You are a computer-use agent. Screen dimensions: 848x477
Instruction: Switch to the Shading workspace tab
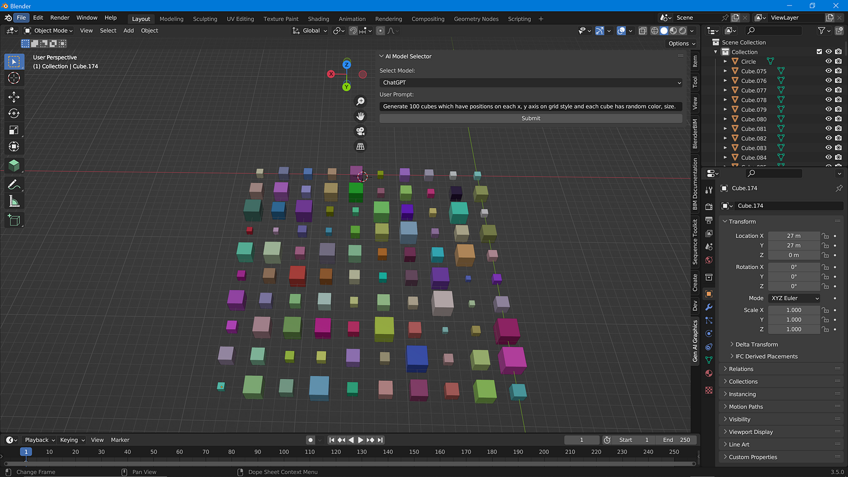click(318, 19)
